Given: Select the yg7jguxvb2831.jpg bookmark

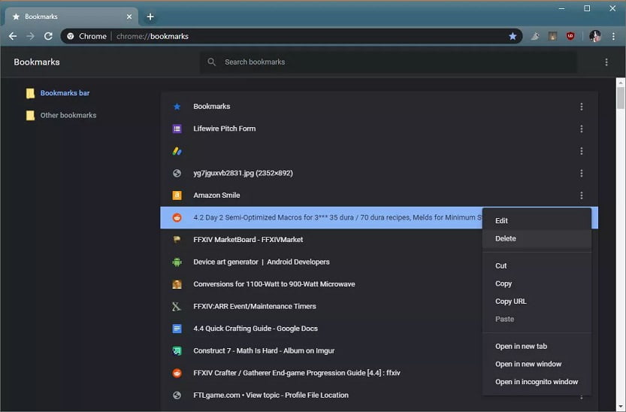Looking at the screenshot, I should point(379,173).
